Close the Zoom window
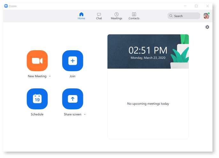219x158 pixels. [208, 6]
